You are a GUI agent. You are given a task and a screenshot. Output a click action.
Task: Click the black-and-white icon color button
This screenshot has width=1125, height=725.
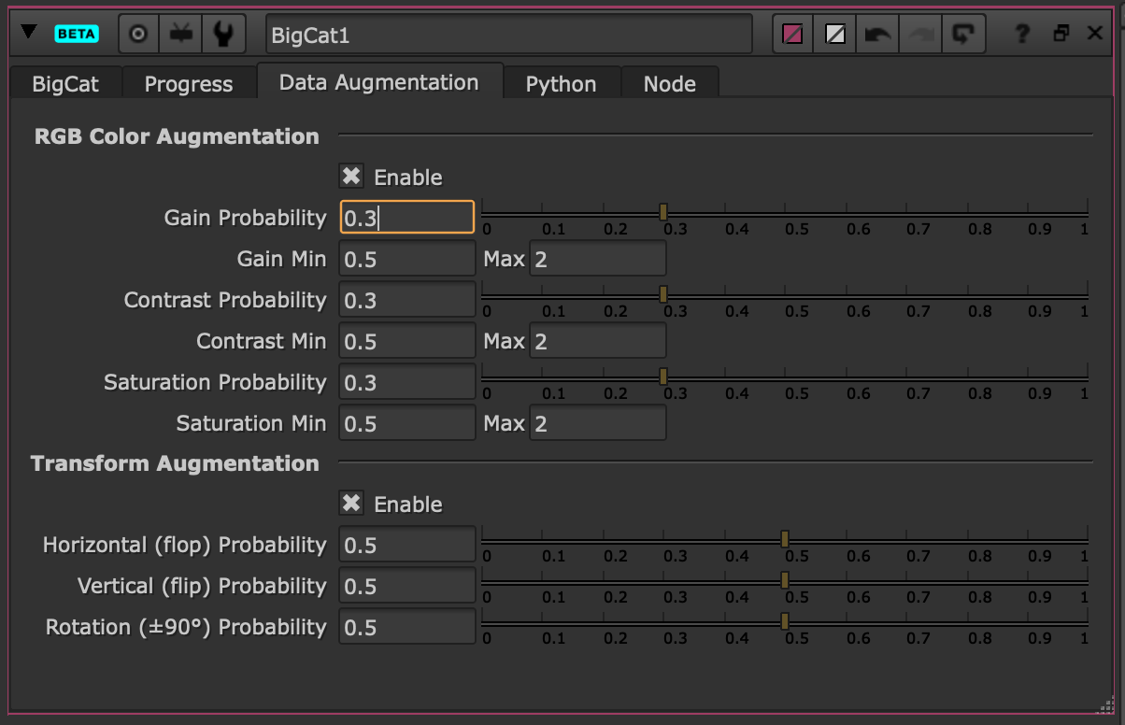(x=834, y=35)
